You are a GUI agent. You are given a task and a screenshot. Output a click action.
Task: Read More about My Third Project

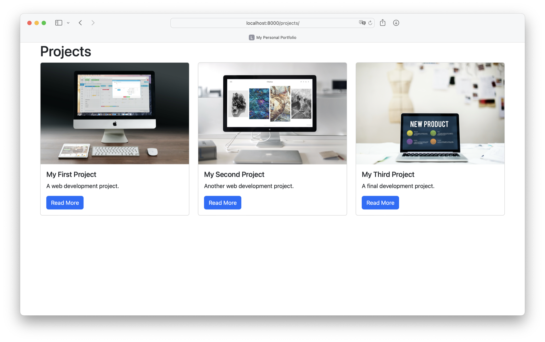point(380,202)
